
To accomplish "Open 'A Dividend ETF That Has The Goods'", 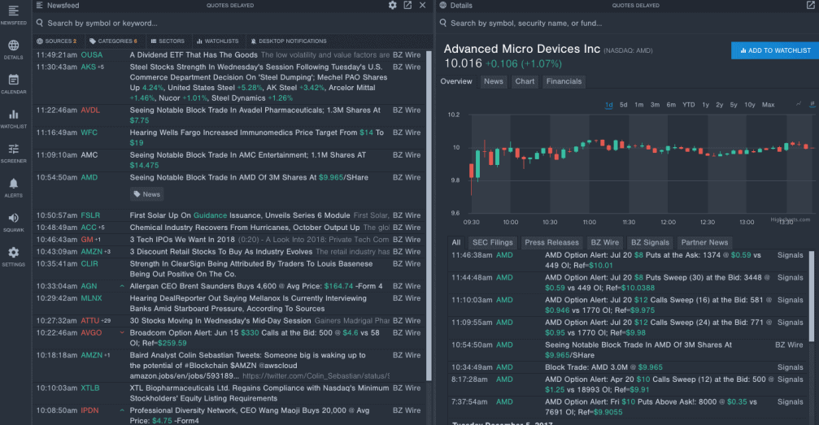I will 194,54.
